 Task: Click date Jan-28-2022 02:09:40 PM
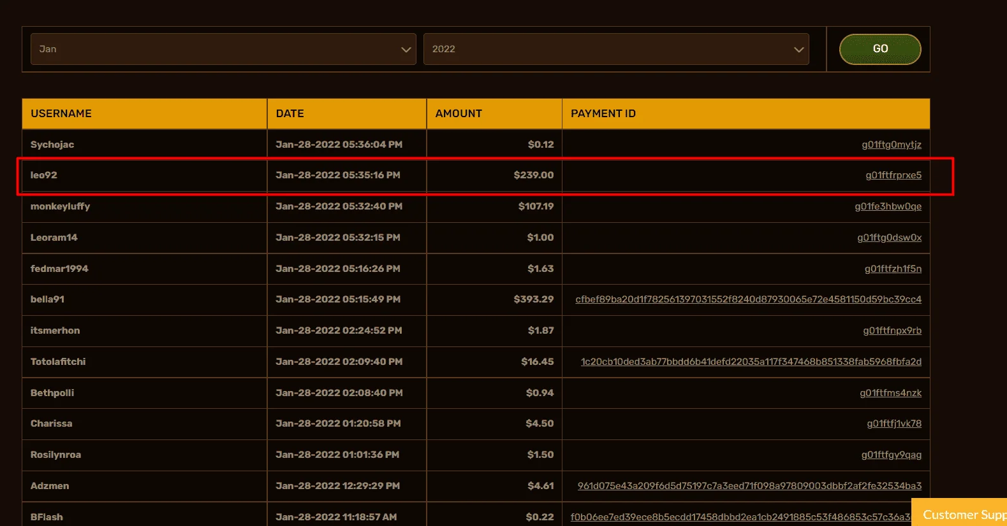click(339, 362)
